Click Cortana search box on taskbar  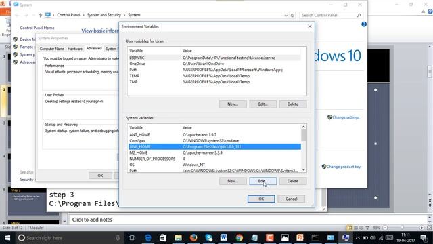pos(69,238)
